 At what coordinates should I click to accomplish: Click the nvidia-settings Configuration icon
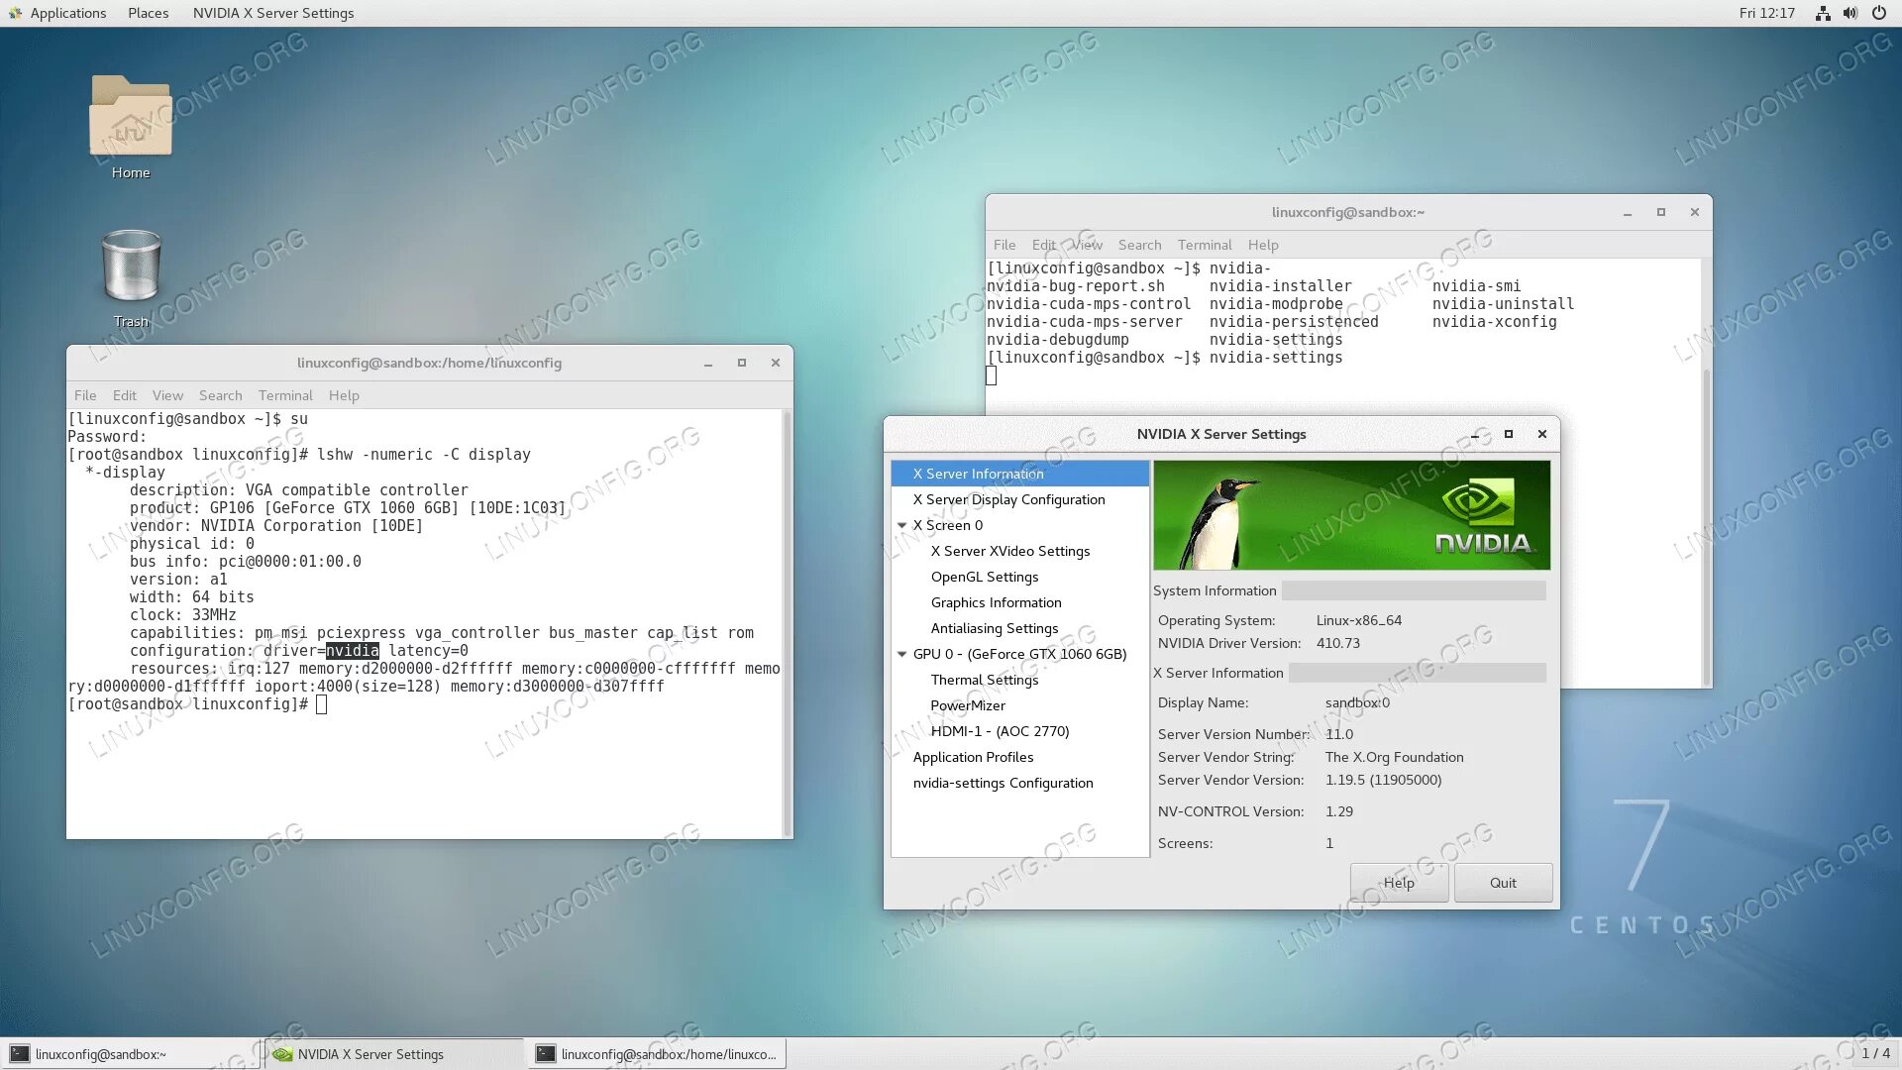[1004, 782]
